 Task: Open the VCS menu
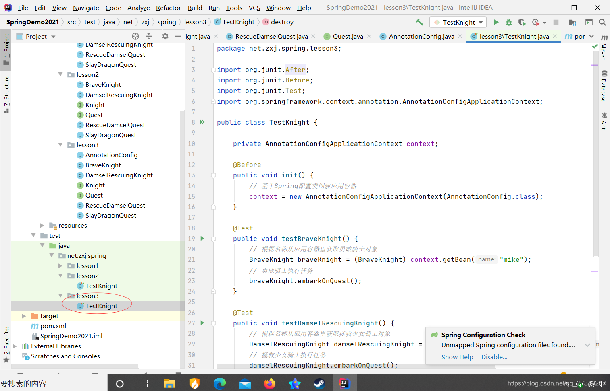[x=254, y=8]
